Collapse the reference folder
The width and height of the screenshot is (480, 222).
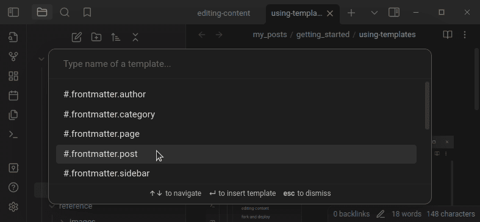(x=52, y=206)
